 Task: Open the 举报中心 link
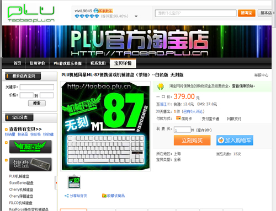click(x=261, y=75)
